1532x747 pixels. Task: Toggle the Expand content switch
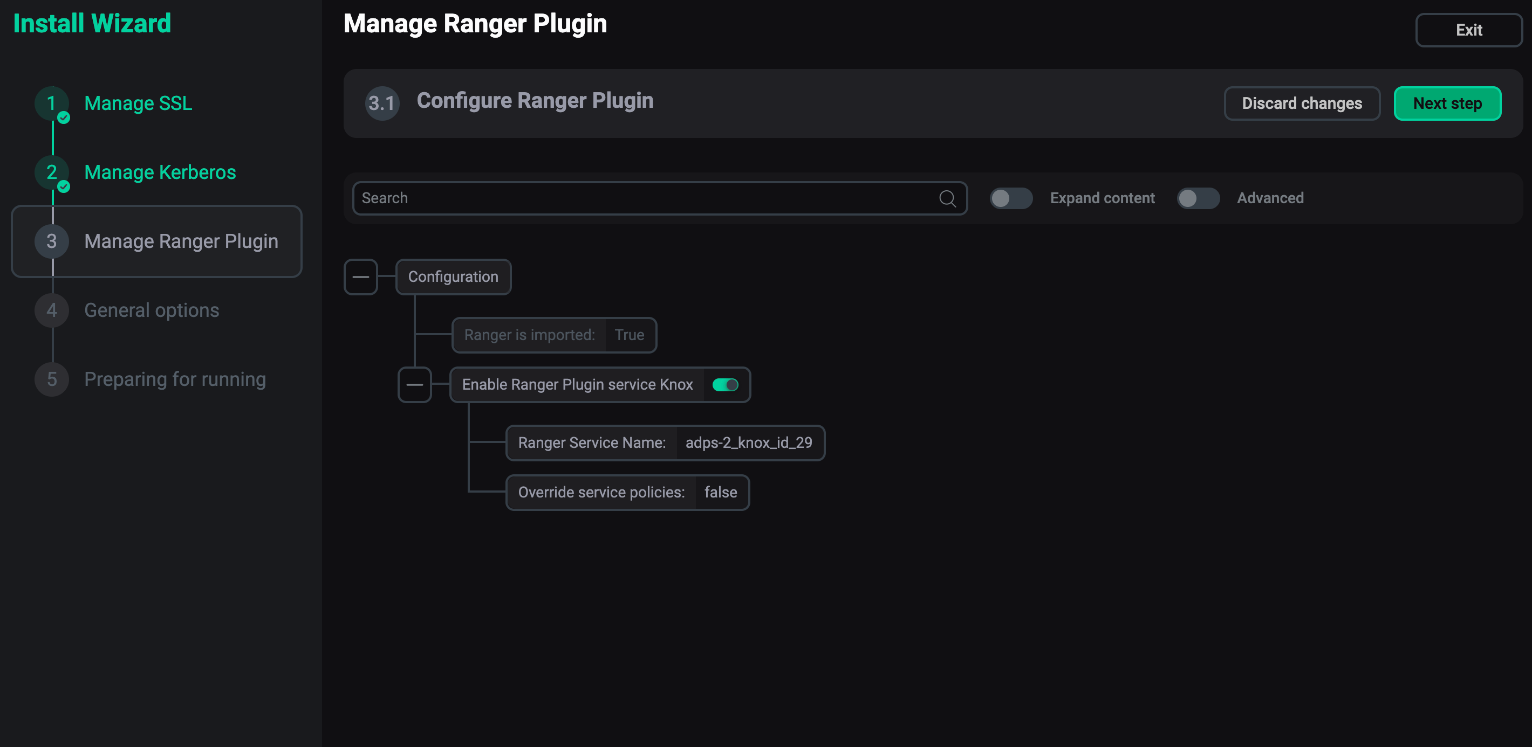point(1011,198)
